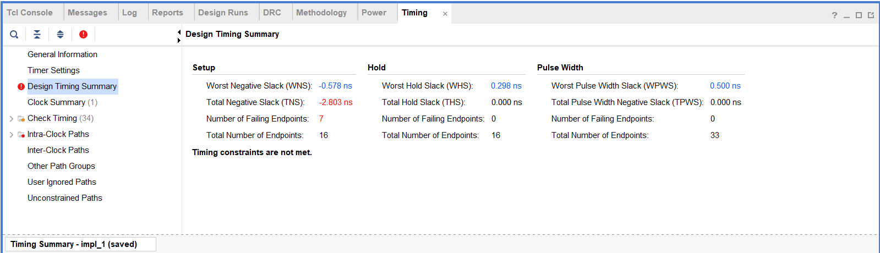The image size is (880, 253).
Task: Click the Worst Hold Slack 0.298 ns link
Action: (x=506, y=86)
